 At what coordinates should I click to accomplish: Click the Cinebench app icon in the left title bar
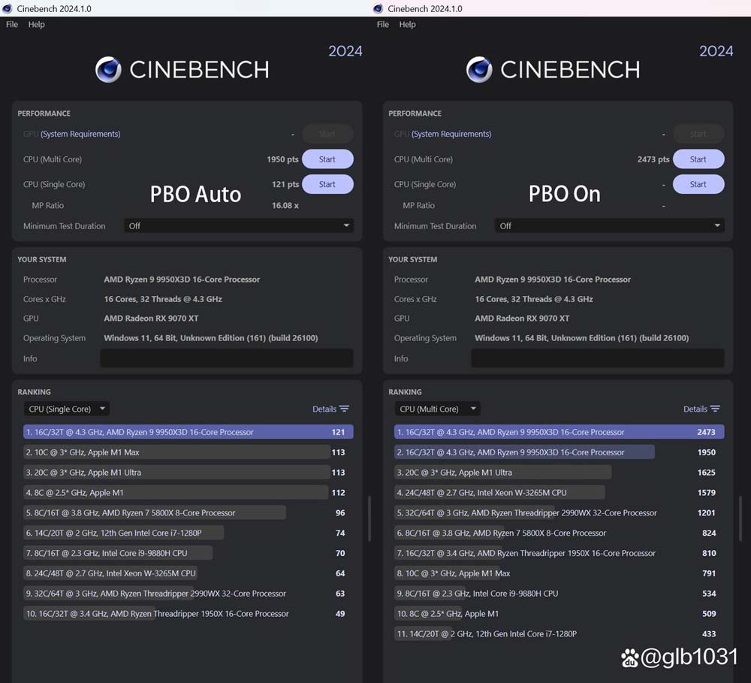pyautogui.click(x=8, y=8)
